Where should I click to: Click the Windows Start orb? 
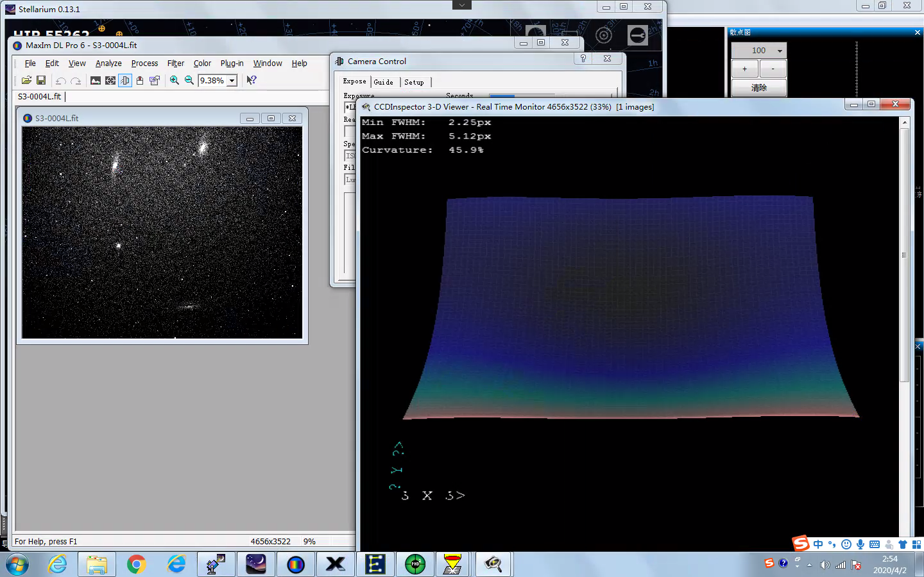[17, 565]
